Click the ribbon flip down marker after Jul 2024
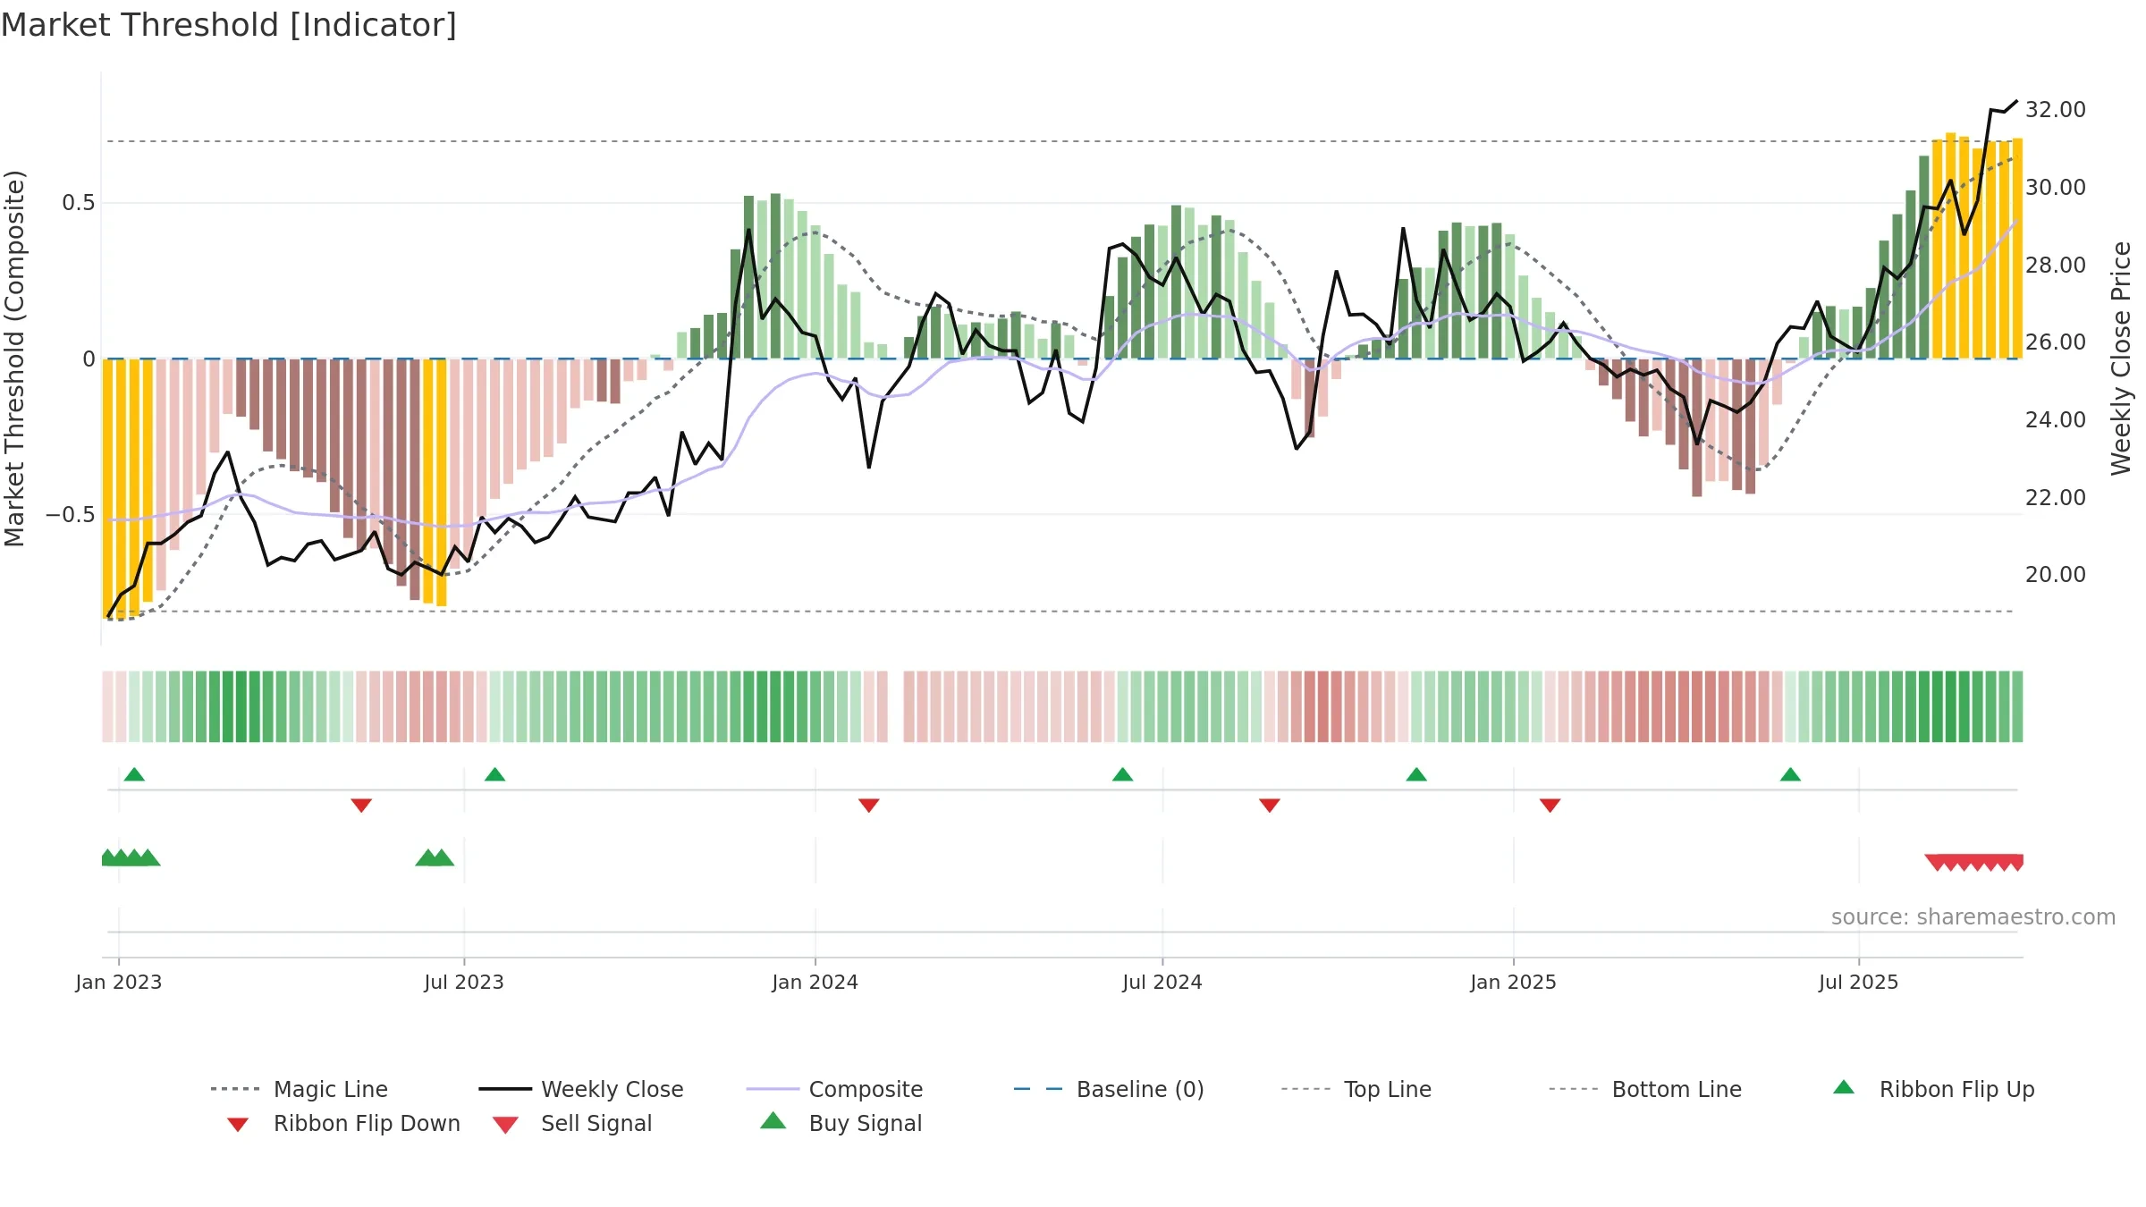 click(1270, 806)
